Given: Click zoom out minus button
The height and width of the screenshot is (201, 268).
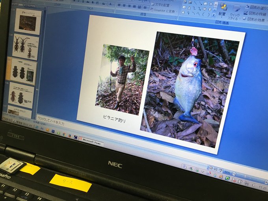Looking at the screenshot, I should [x=234, y=174].
